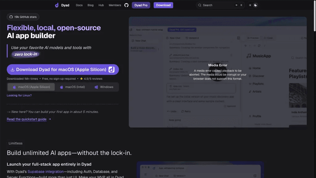Image resolution: width=316 pixels, height=178 pixels.
Task: Click the arrow next to quickstart guide
Action: tap(50, 119)
